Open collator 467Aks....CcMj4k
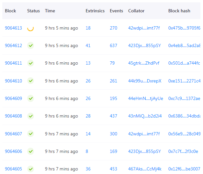The height and width of the screenshot is (174, 203). [x=145, y=169]
